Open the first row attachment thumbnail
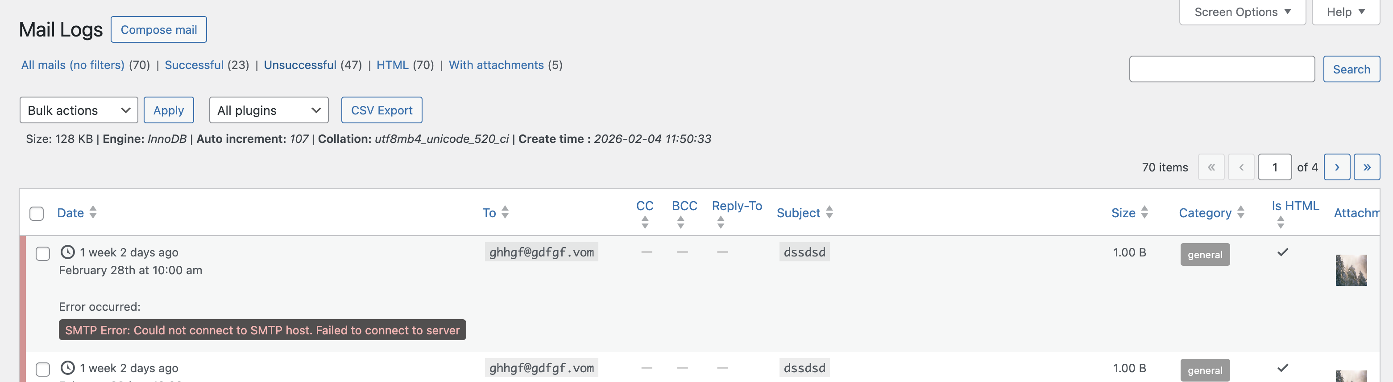This screenshot has width=1393, height=382. pyautogui.click(x=1351, y=270)
